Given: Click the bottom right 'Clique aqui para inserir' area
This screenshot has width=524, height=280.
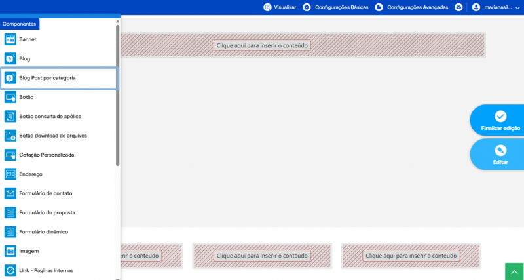Looking at the screenshot, I should 411,256.
